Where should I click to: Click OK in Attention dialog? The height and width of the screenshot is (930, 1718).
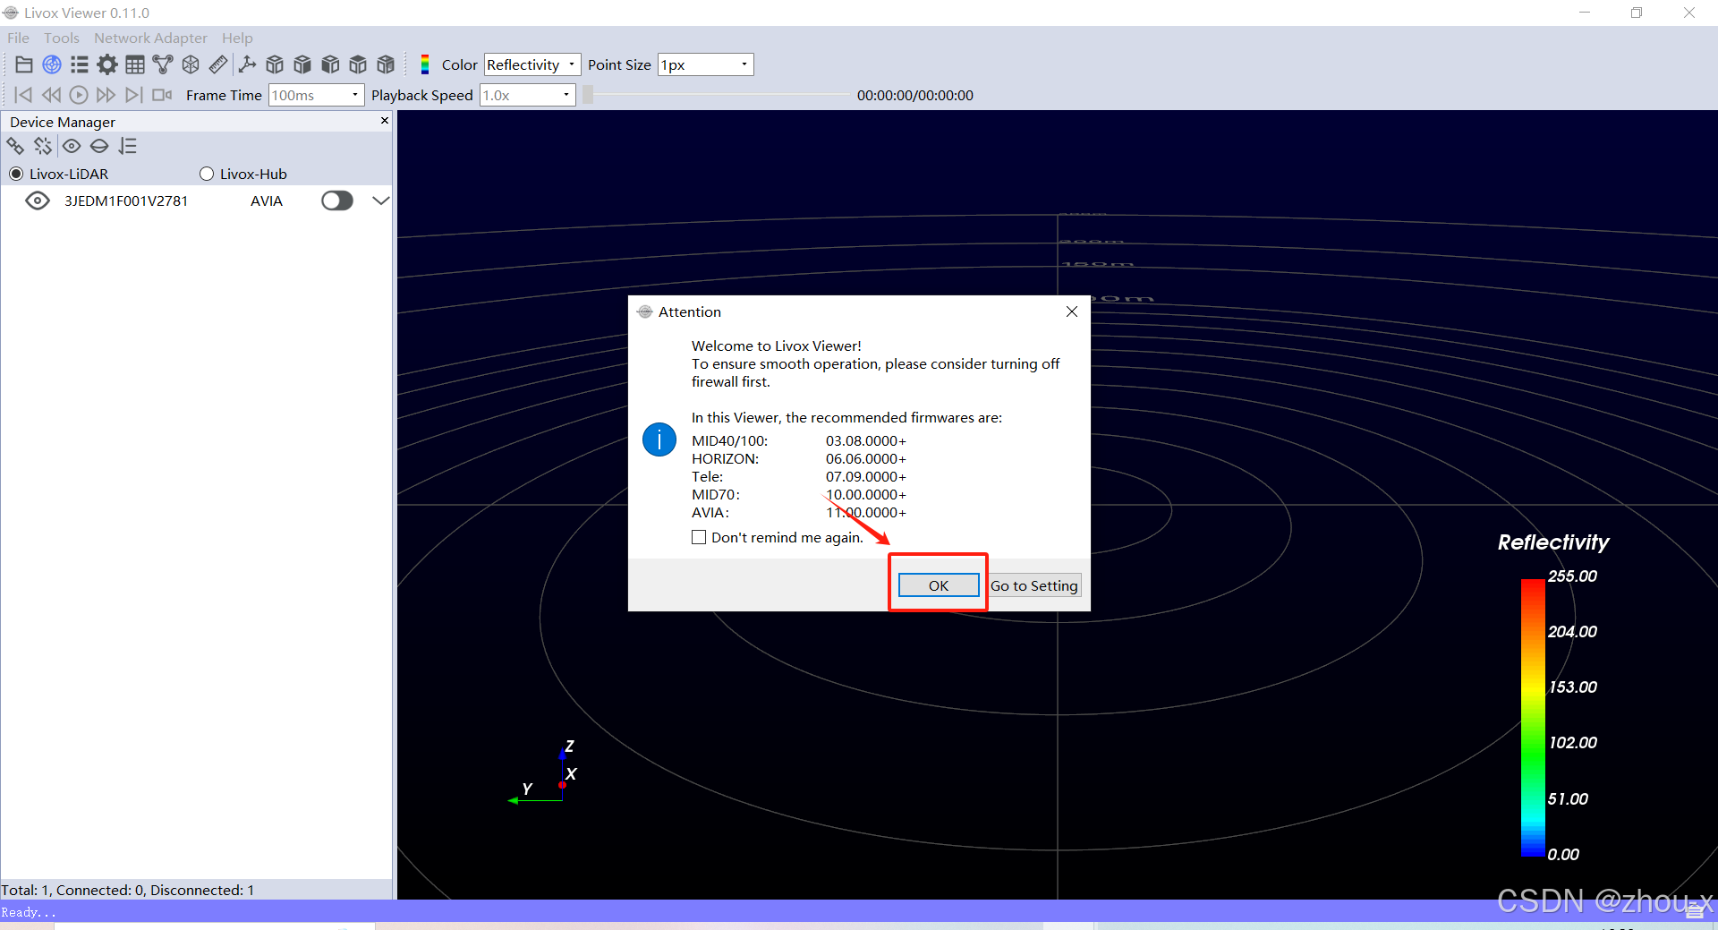(939, 585)
